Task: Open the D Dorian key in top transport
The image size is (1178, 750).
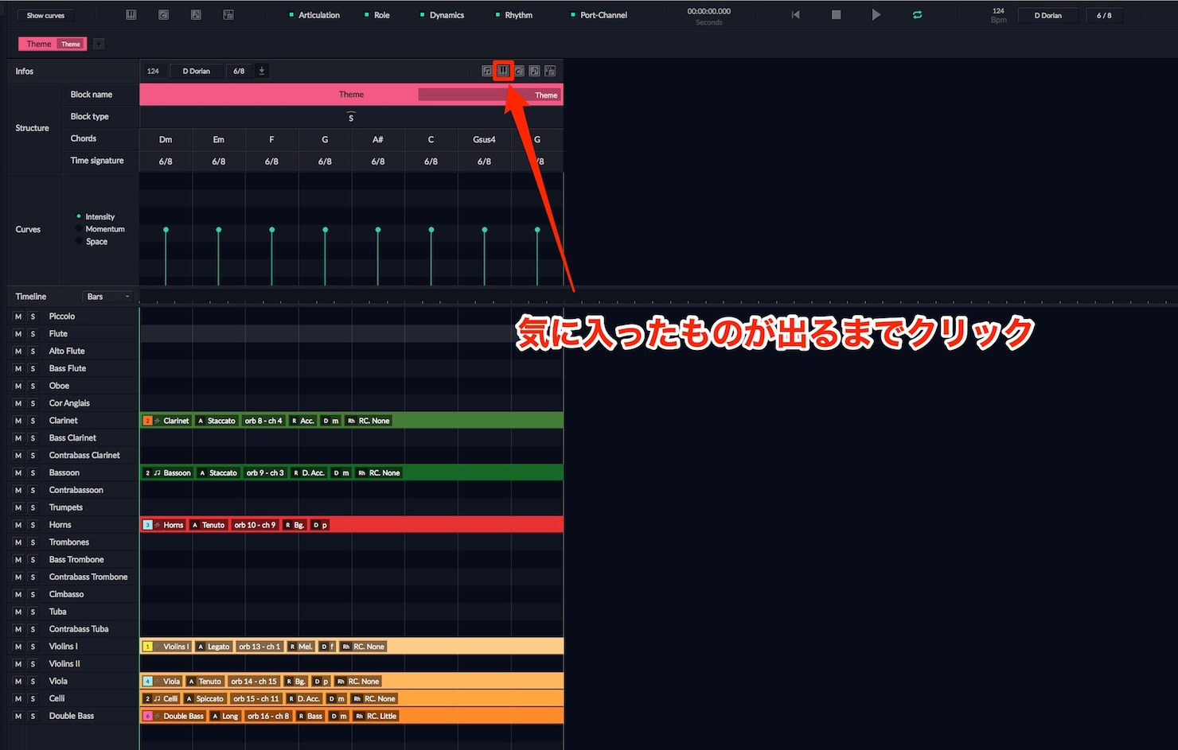Action: [1047, 15]
